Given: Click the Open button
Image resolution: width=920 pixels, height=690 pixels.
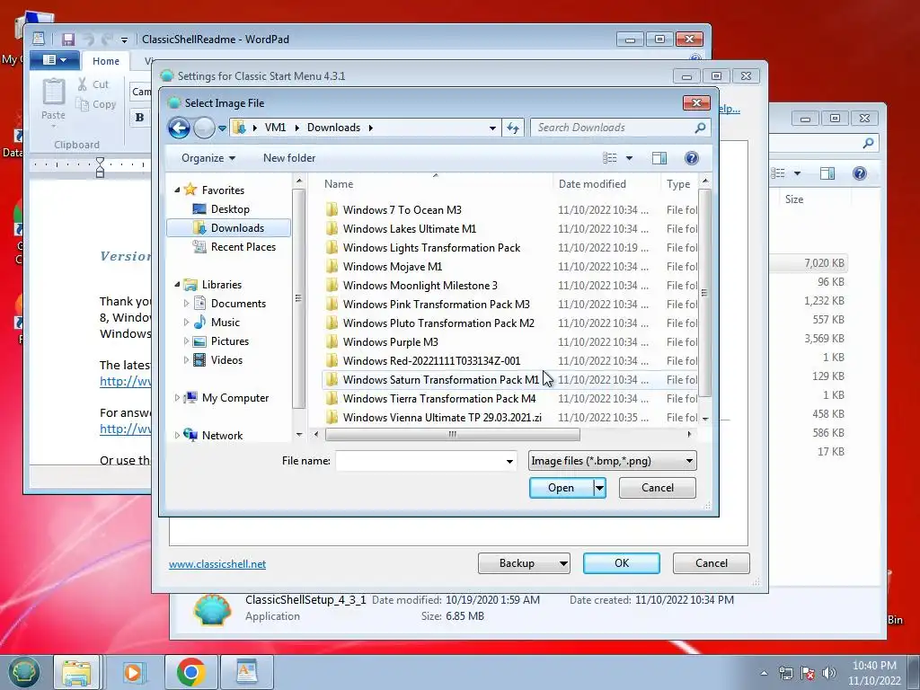Looking at the screenshot, I should point(561,488).
